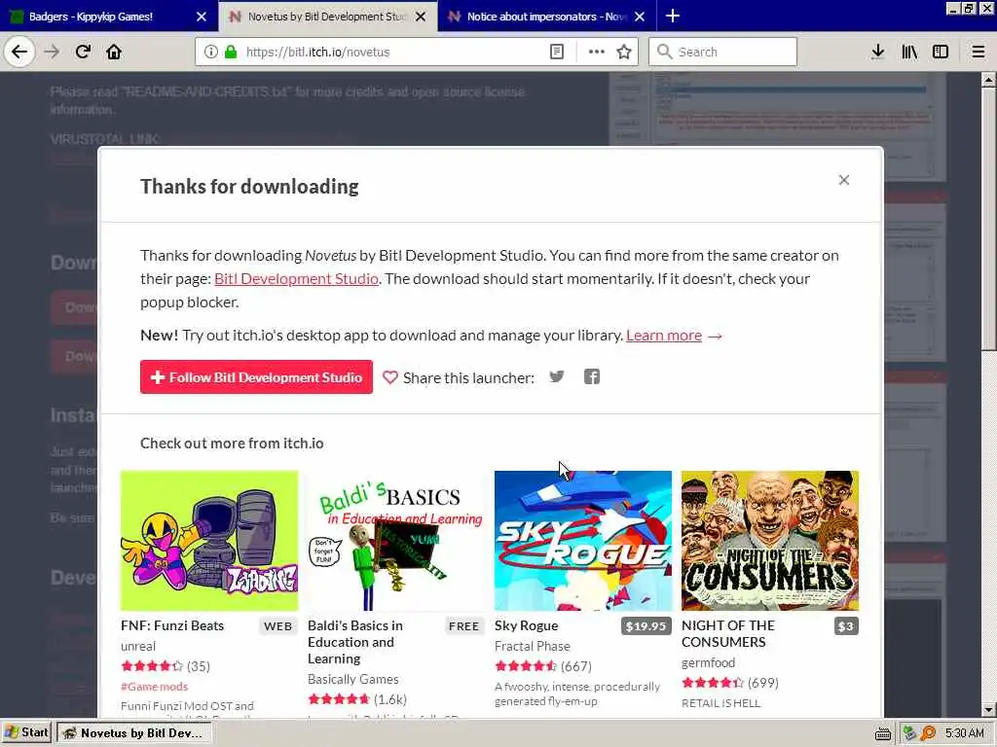Open the browser home page icon
The height and width of the screenshot is (747, 997).
pyautogui.click(x=114, y=52)
